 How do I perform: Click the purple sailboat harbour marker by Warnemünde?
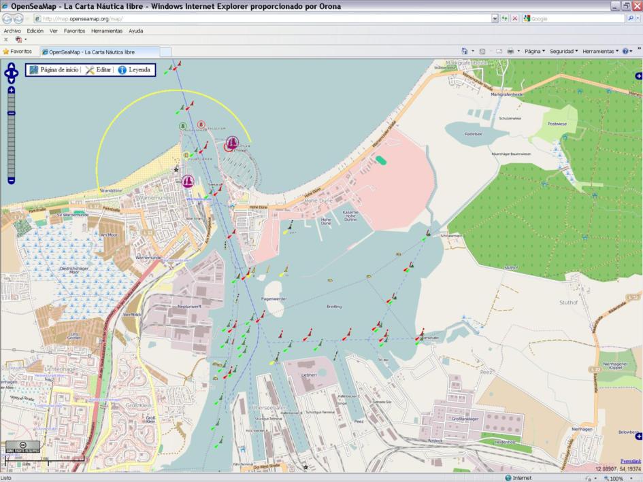tap(188, 181)
